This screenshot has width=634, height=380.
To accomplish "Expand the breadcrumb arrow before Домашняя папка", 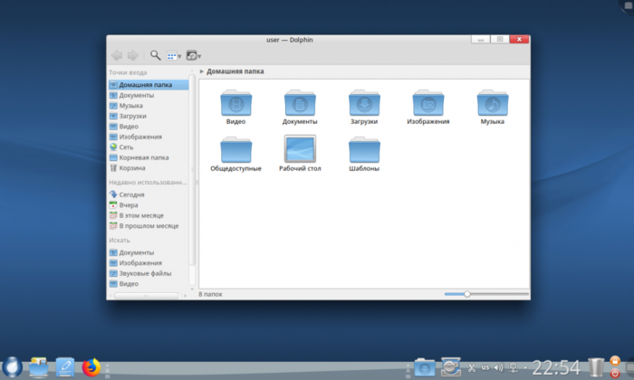I will coord(201,70).
